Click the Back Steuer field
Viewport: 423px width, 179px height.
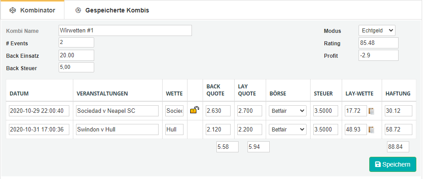click(x=76, y=67)
